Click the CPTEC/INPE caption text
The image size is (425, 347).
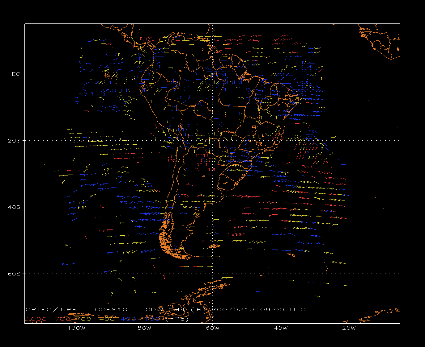[51, 310]
